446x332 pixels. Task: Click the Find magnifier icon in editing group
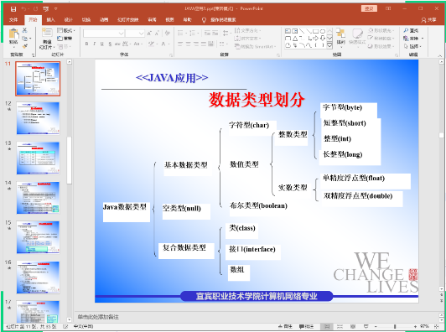[406, 30]
